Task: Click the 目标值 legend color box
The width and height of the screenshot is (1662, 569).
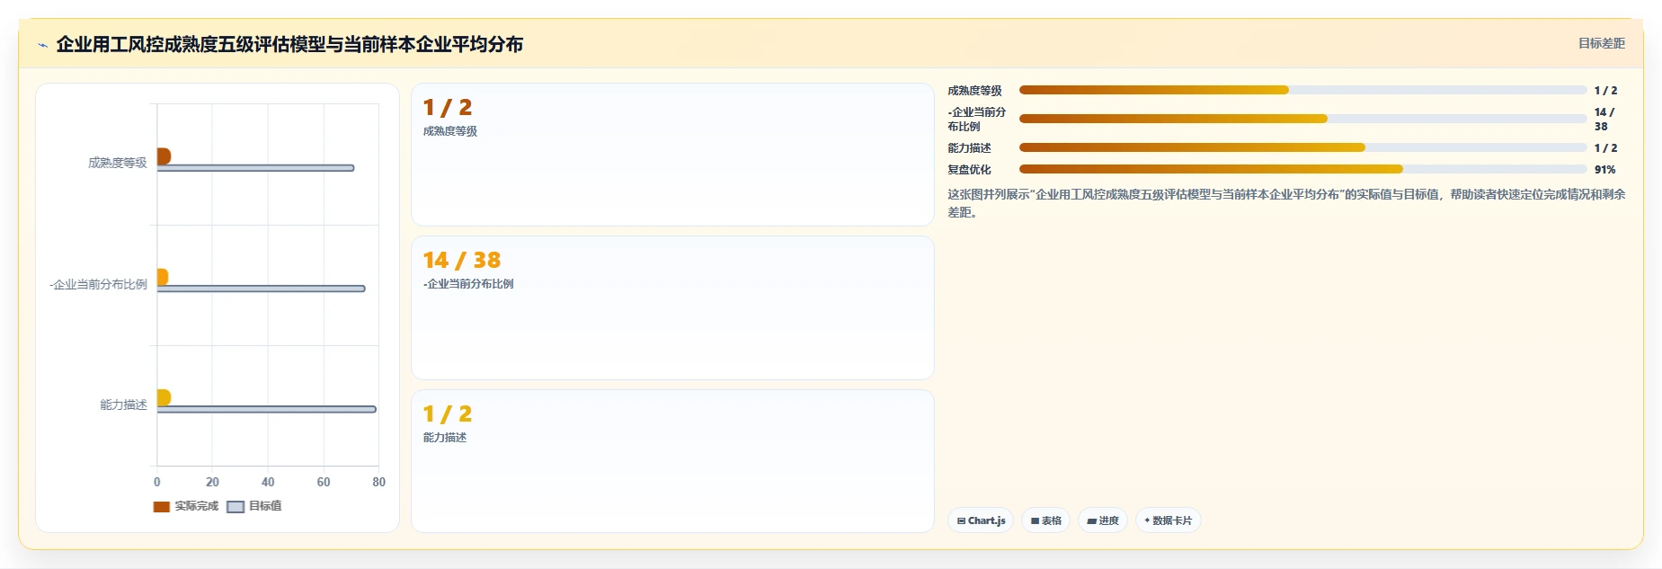Action: tap(236, 506)
